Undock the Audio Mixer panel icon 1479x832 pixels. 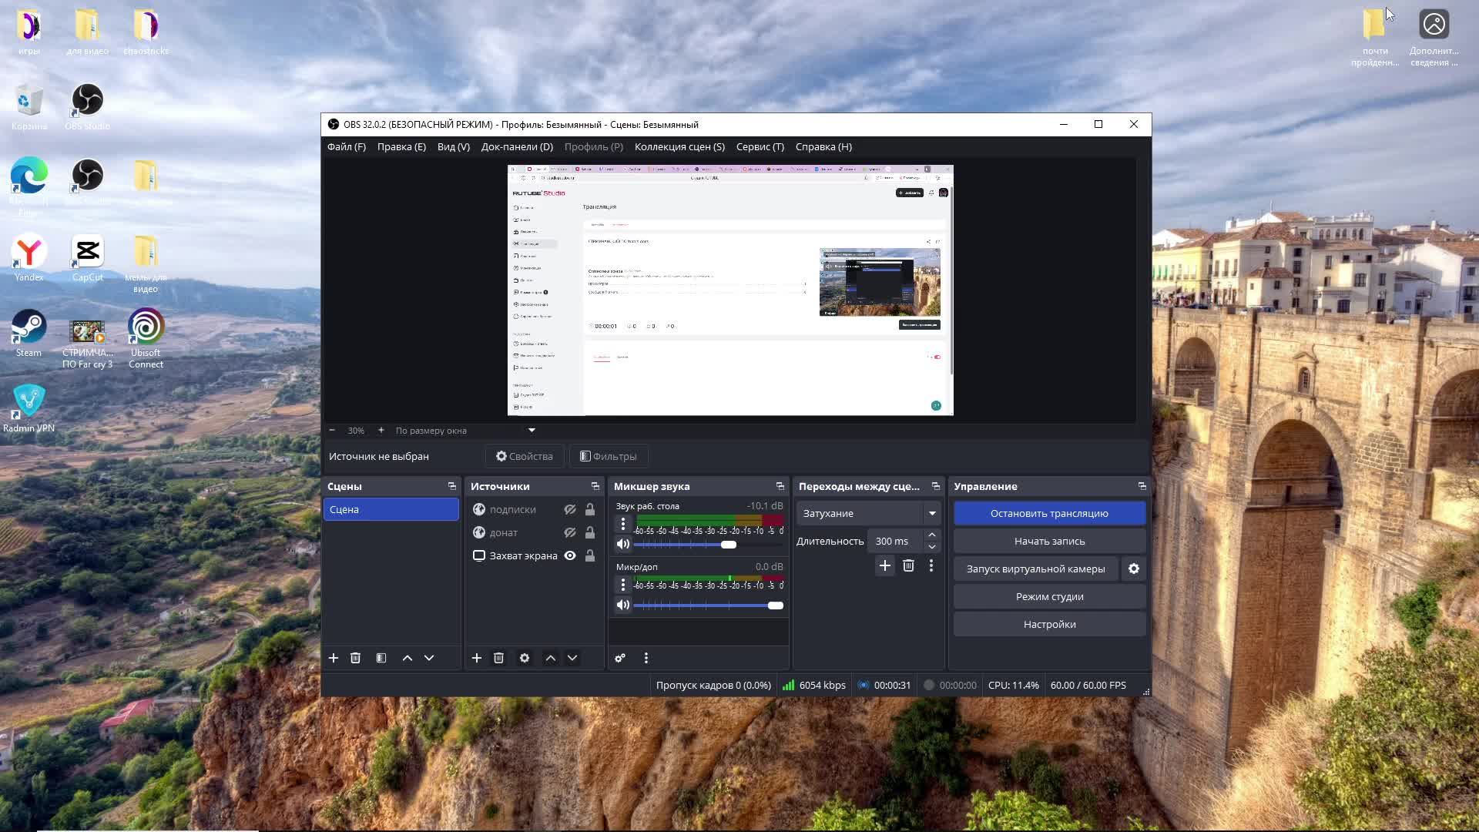tap(780, 486)
